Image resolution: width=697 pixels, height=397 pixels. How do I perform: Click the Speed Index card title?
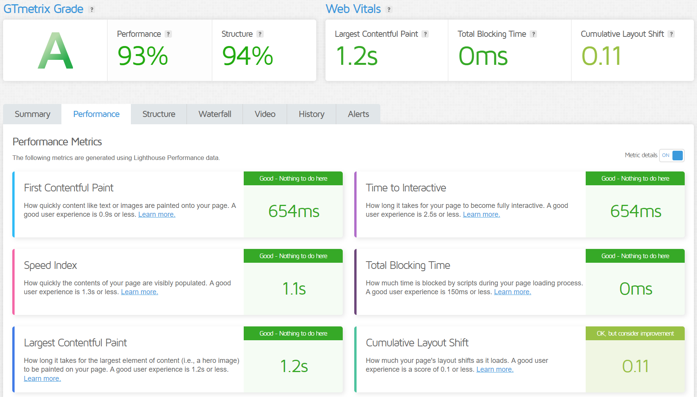click(x=50, y=265)
